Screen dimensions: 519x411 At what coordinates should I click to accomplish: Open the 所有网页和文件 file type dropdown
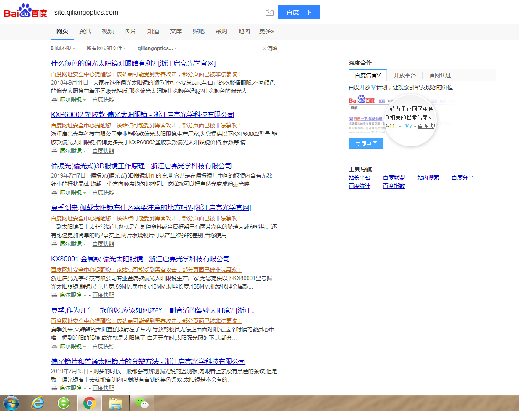tap(106, 48)
